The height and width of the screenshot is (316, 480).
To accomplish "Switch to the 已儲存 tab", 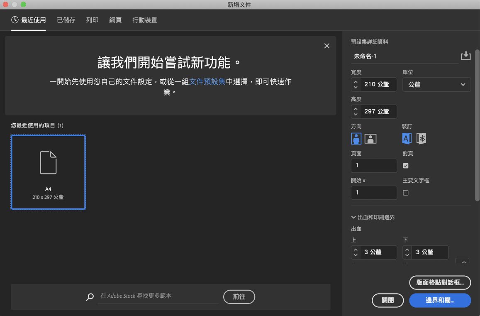I will click(66, 20).
